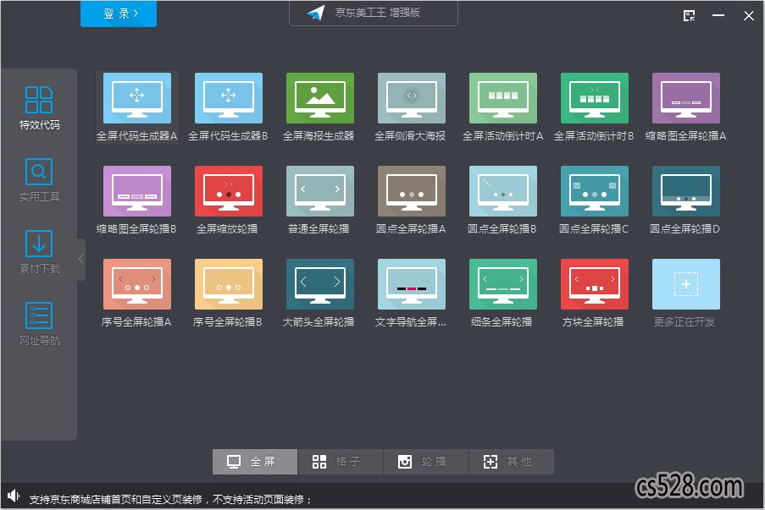765x510 pixels.
Task: Switch to 特效代码 sidebar section
Action: pos(39,108)
